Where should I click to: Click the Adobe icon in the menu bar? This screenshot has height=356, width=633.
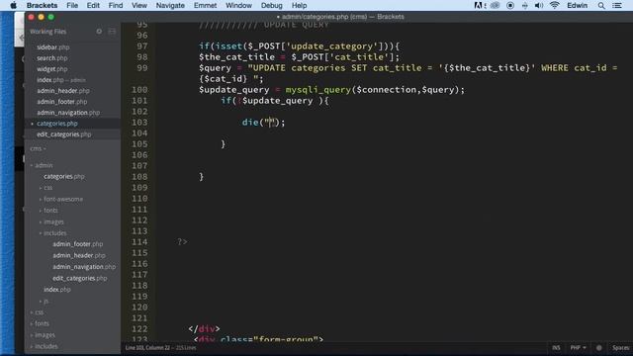479,5
